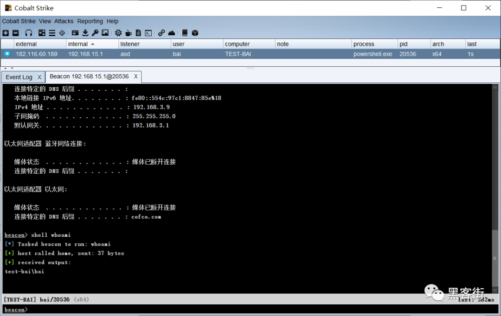Switch to the Event Log tab
This screenshot has width=501, height=316.
(x=19, y=77)
